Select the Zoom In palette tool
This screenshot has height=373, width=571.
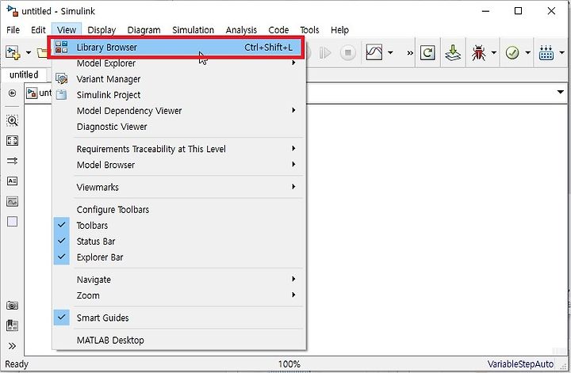point(13,120)
